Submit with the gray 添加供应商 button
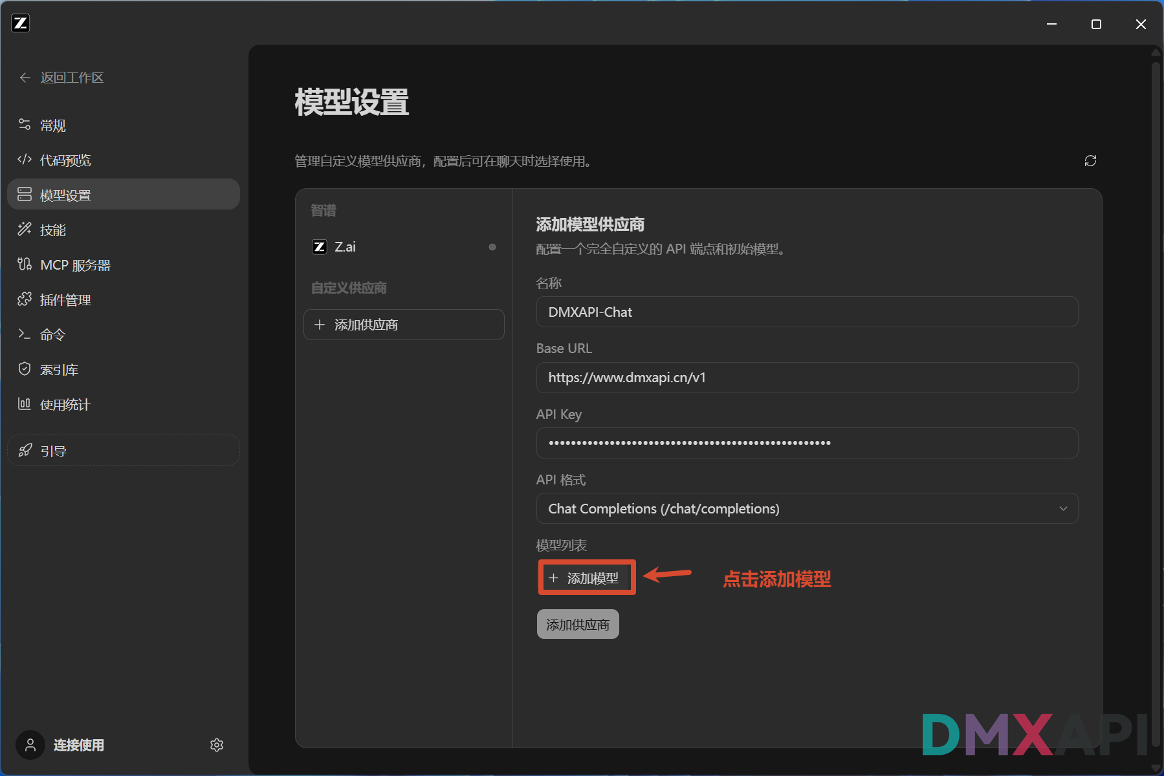 (578, 625)
